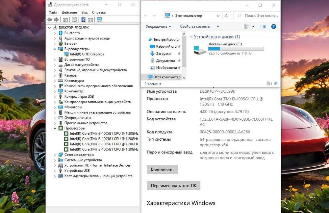Viewport: 329px width, 213px height.
Task: Open the address bar history dropdown arrow
Action: pos(218,16)
